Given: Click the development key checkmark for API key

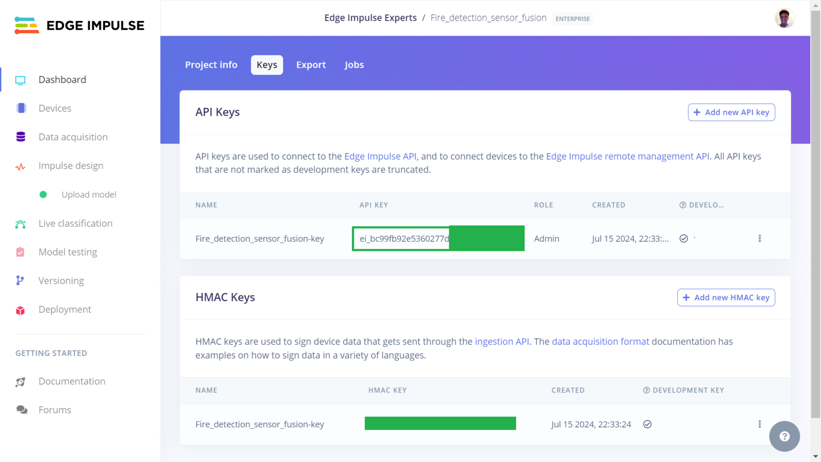Looking at the screenshot, I should [683, 239].
